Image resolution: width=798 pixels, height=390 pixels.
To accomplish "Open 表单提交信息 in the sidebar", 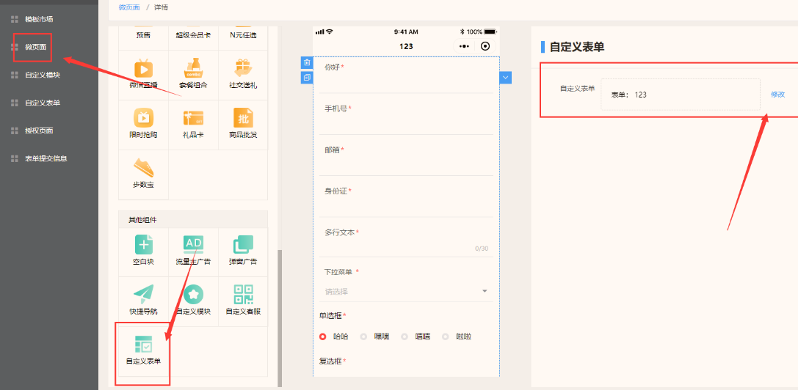I will click(46, 158).
